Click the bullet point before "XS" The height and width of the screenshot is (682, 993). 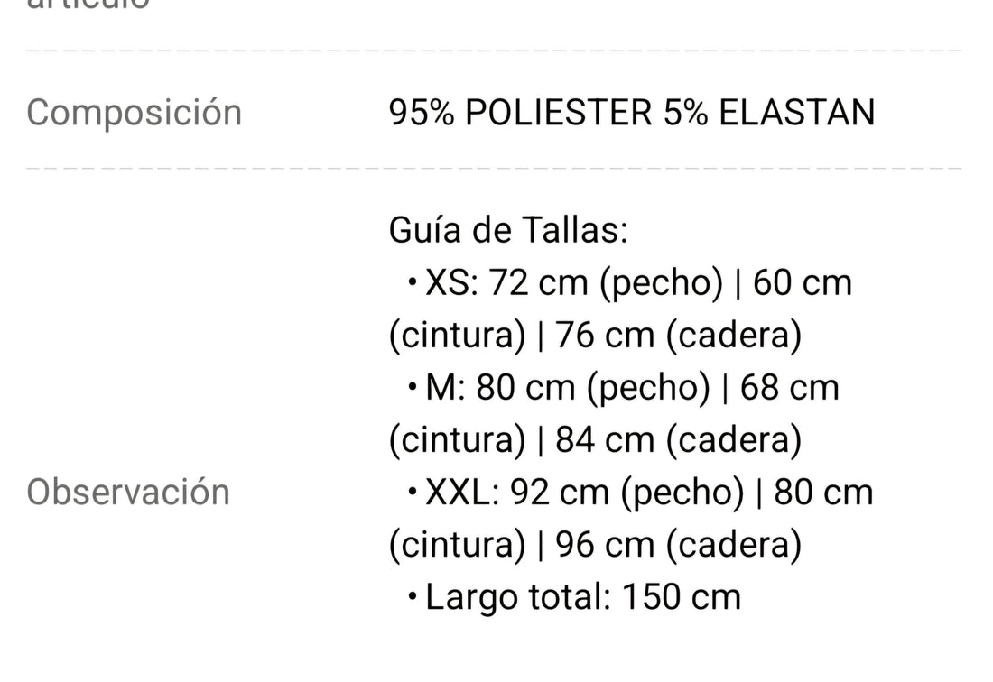click(x=413, y=284)
